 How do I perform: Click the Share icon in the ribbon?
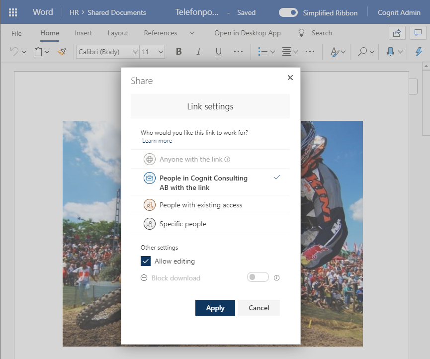pos(397,33)
